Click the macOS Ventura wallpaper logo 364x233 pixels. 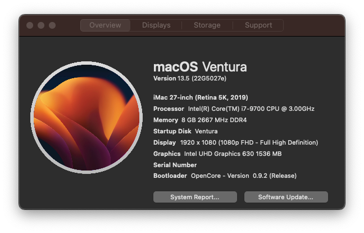click(87, 118)
